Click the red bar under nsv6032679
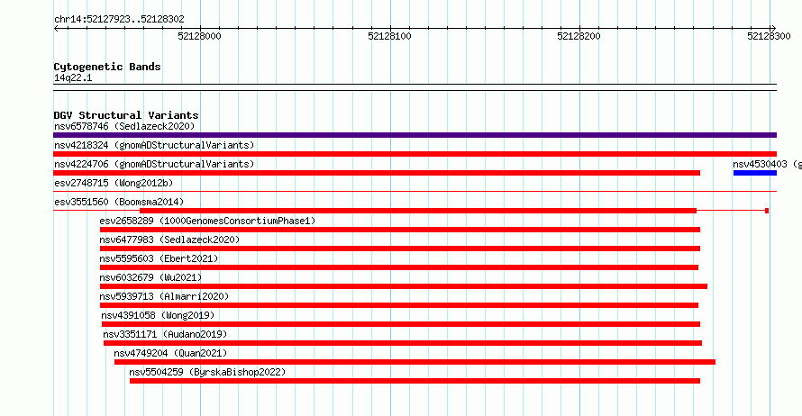 (x=404, y=286)
